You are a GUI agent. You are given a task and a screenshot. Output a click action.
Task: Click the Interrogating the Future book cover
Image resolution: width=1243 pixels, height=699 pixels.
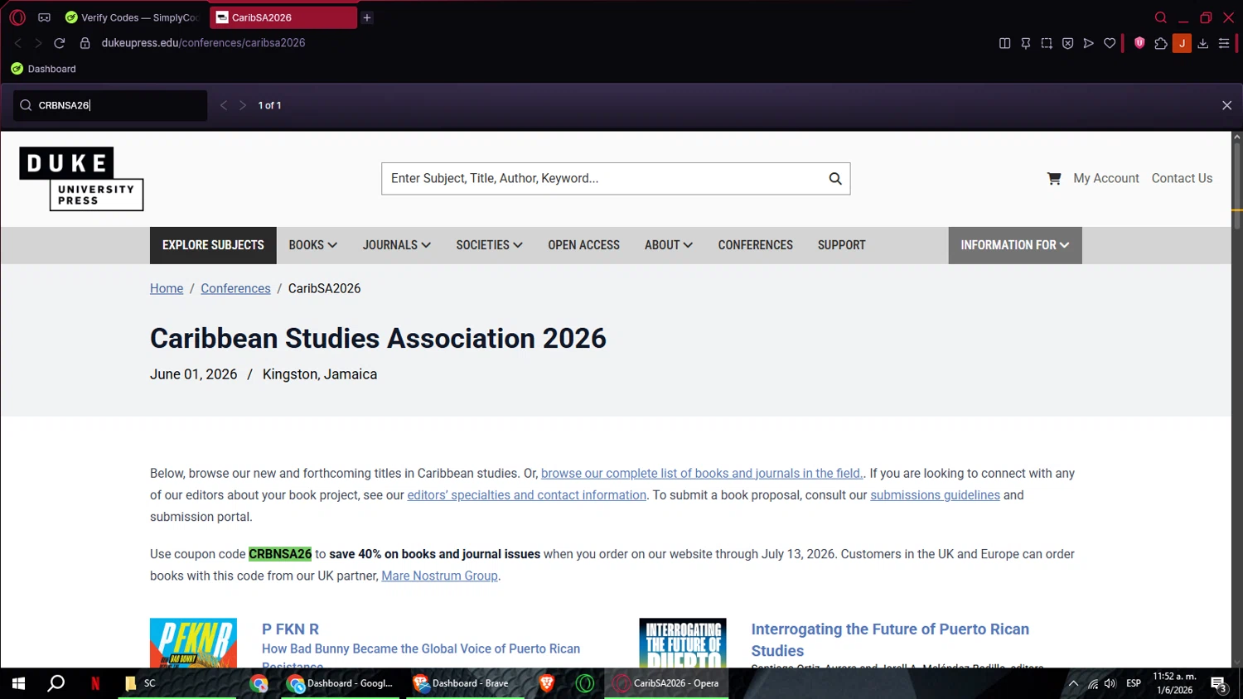click(x=683, y=643)
